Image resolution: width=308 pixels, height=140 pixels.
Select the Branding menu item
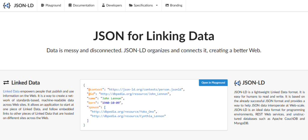174,5
